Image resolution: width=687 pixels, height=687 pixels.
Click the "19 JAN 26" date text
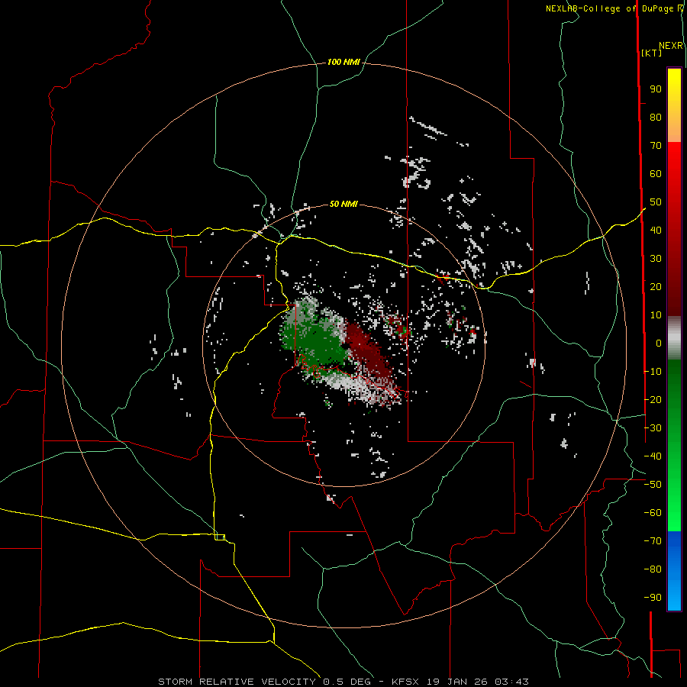click(x=456, y=682)
